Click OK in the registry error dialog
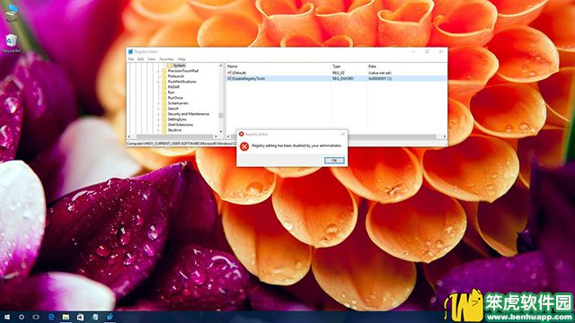 tap(334, 161)
